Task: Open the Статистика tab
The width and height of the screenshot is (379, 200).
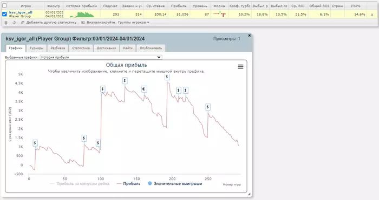Action: tap(81, 48)
